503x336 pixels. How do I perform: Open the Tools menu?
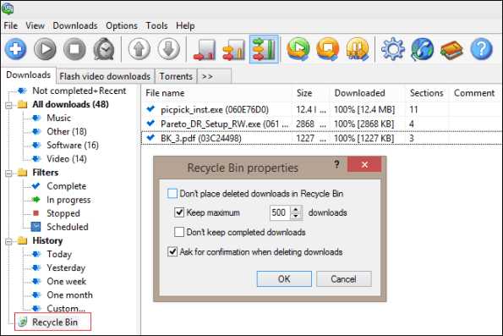156,25
